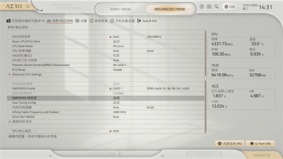The width and height of the screenshot is (283, 159).
Task: Click the 32768MB memory size reading
Action: point(258,75)
